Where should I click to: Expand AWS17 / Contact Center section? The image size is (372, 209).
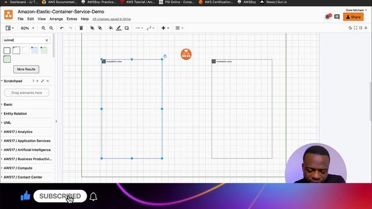(x=23, y=177)
